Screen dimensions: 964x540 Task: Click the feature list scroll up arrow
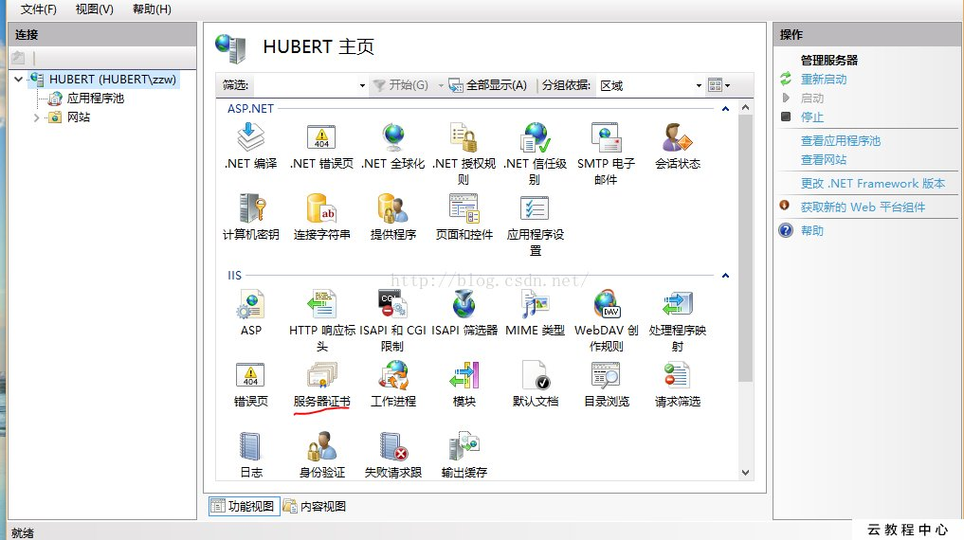tap(745, 107)
